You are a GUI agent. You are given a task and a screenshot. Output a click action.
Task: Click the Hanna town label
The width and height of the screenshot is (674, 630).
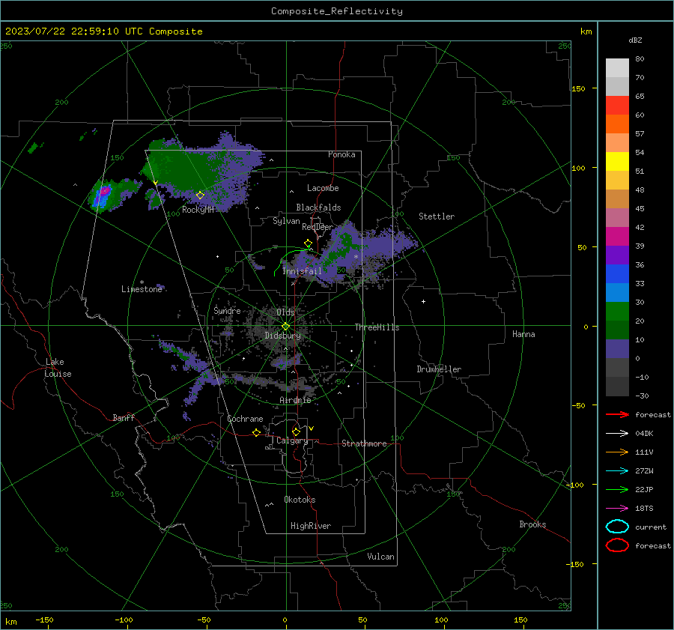pos(523,334)
